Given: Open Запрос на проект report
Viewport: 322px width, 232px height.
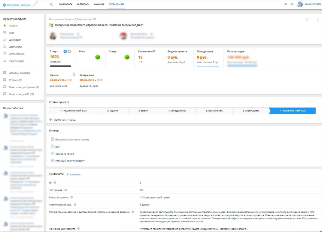Looking at the screenshot, I should (x=65, y=154).
